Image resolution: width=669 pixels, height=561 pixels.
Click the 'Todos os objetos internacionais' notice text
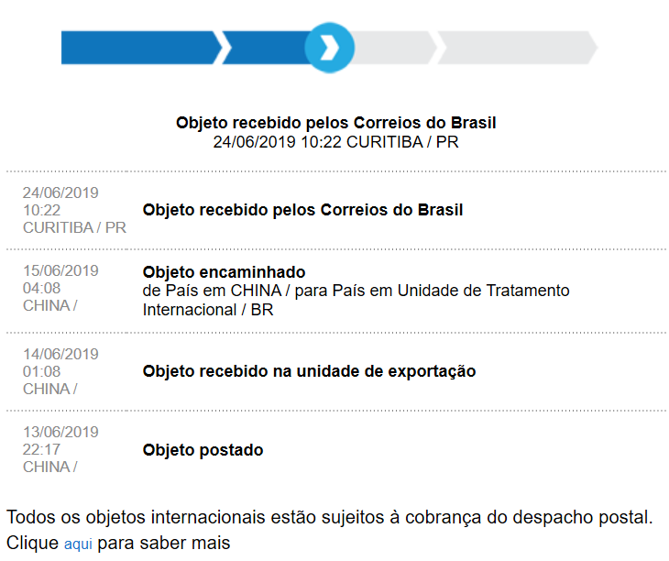(x=330, y=517)
